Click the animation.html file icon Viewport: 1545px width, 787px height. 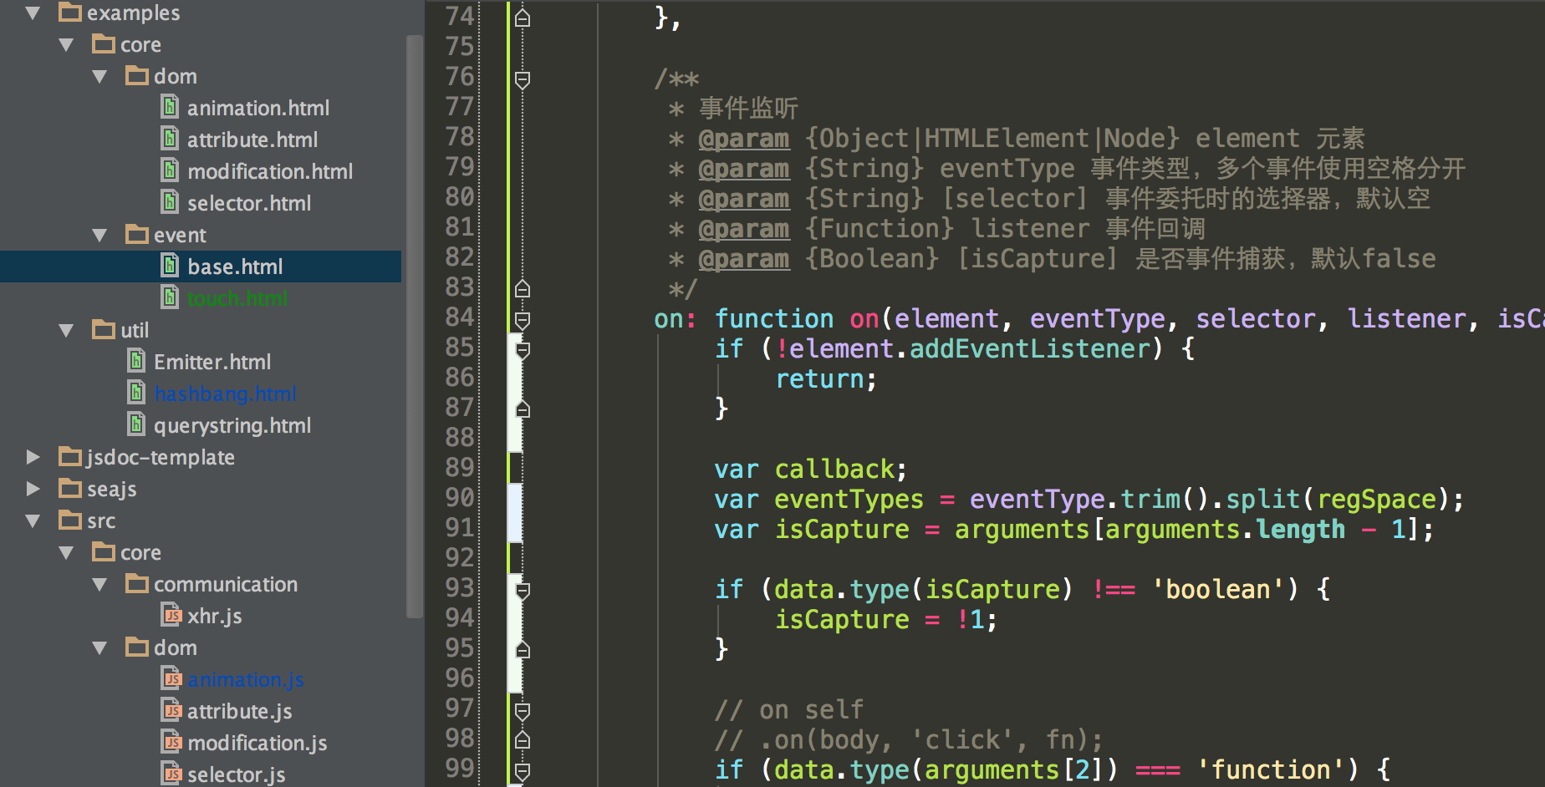[x=170, y=107]
